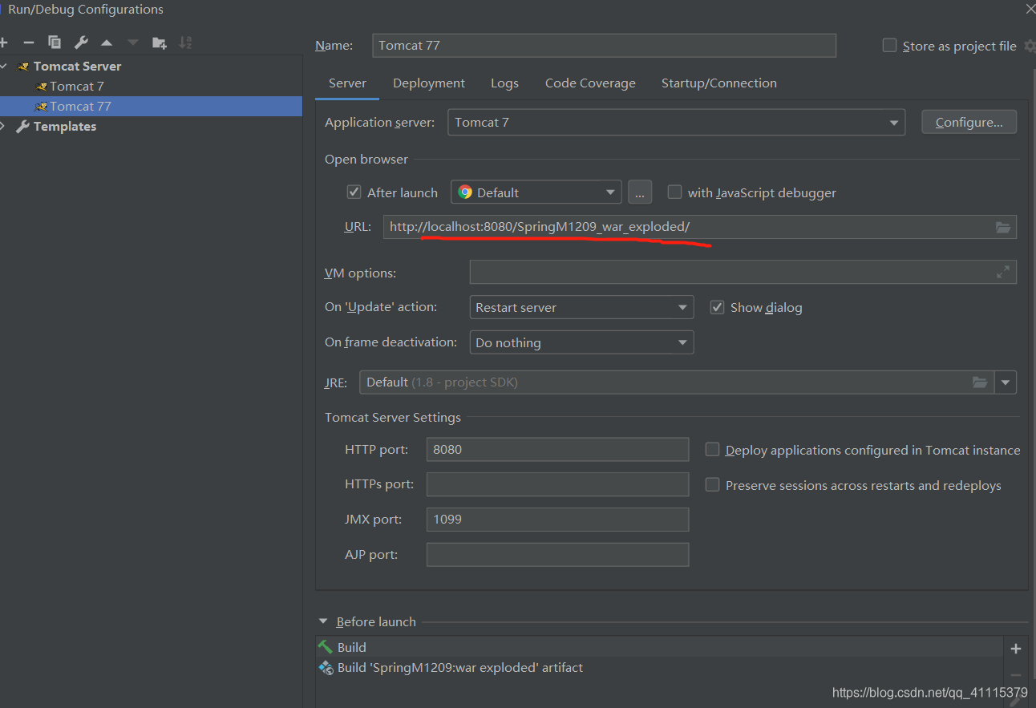Uncheck the Show dialog checkbox
Screen dimensions: 1036x708
(x=717, y=307)
